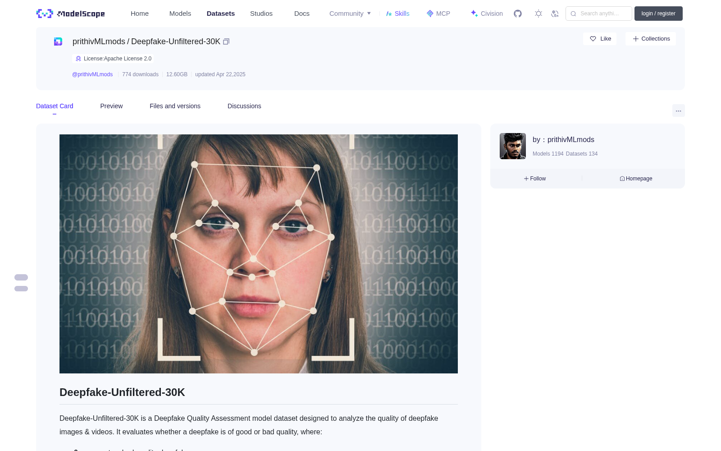Open the Models section

tap(180, 14)
